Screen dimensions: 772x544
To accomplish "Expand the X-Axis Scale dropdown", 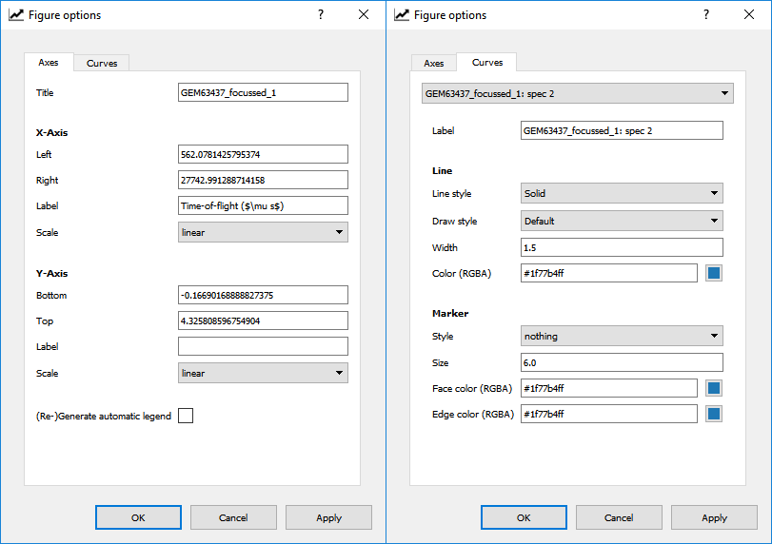I will [263, 232].
